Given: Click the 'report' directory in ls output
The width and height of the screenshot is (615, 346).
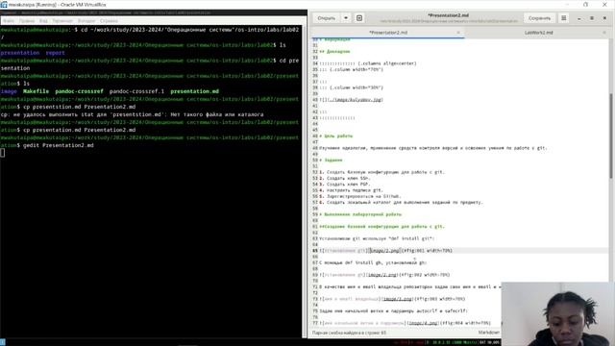Looking at the screenshot, I should tap(56, 53).
